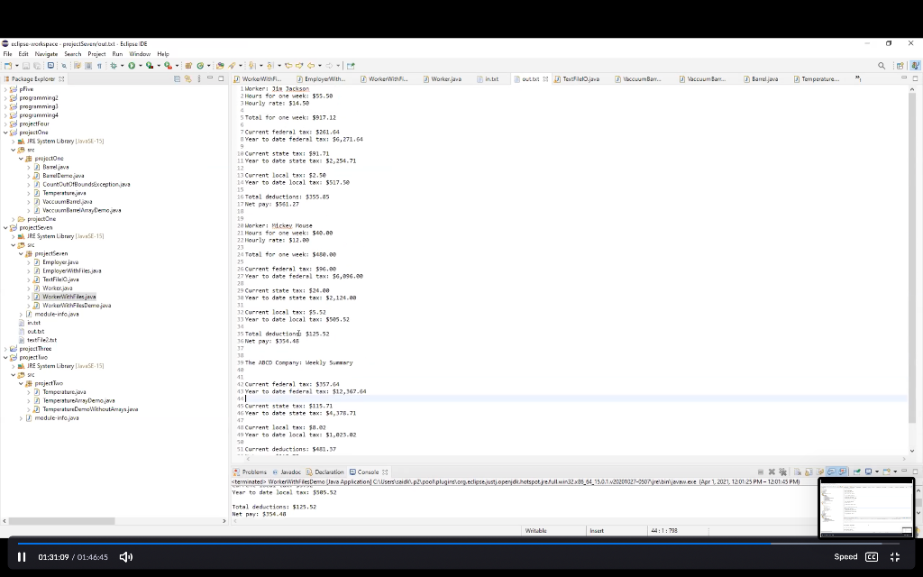Collapse the projectOne project tree node

pos(6,133)
